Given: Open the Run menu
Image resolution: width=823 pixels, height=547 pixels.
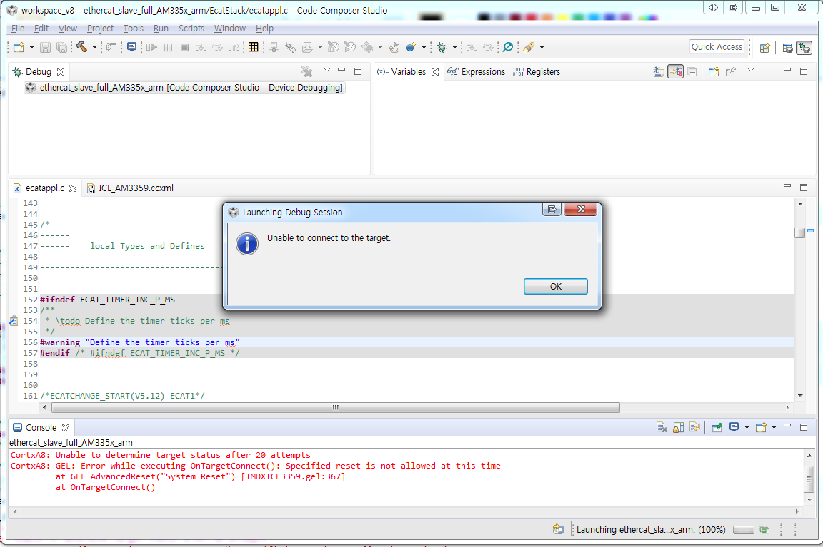Looking at the screenshot, I should [161, 29].
